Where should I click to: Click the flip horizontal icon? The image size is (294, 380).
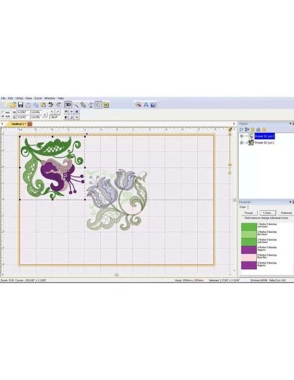[66, 117]
